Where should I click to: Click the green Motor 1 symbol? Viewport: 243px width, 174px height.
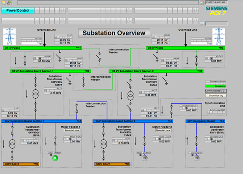click(55, 158)
